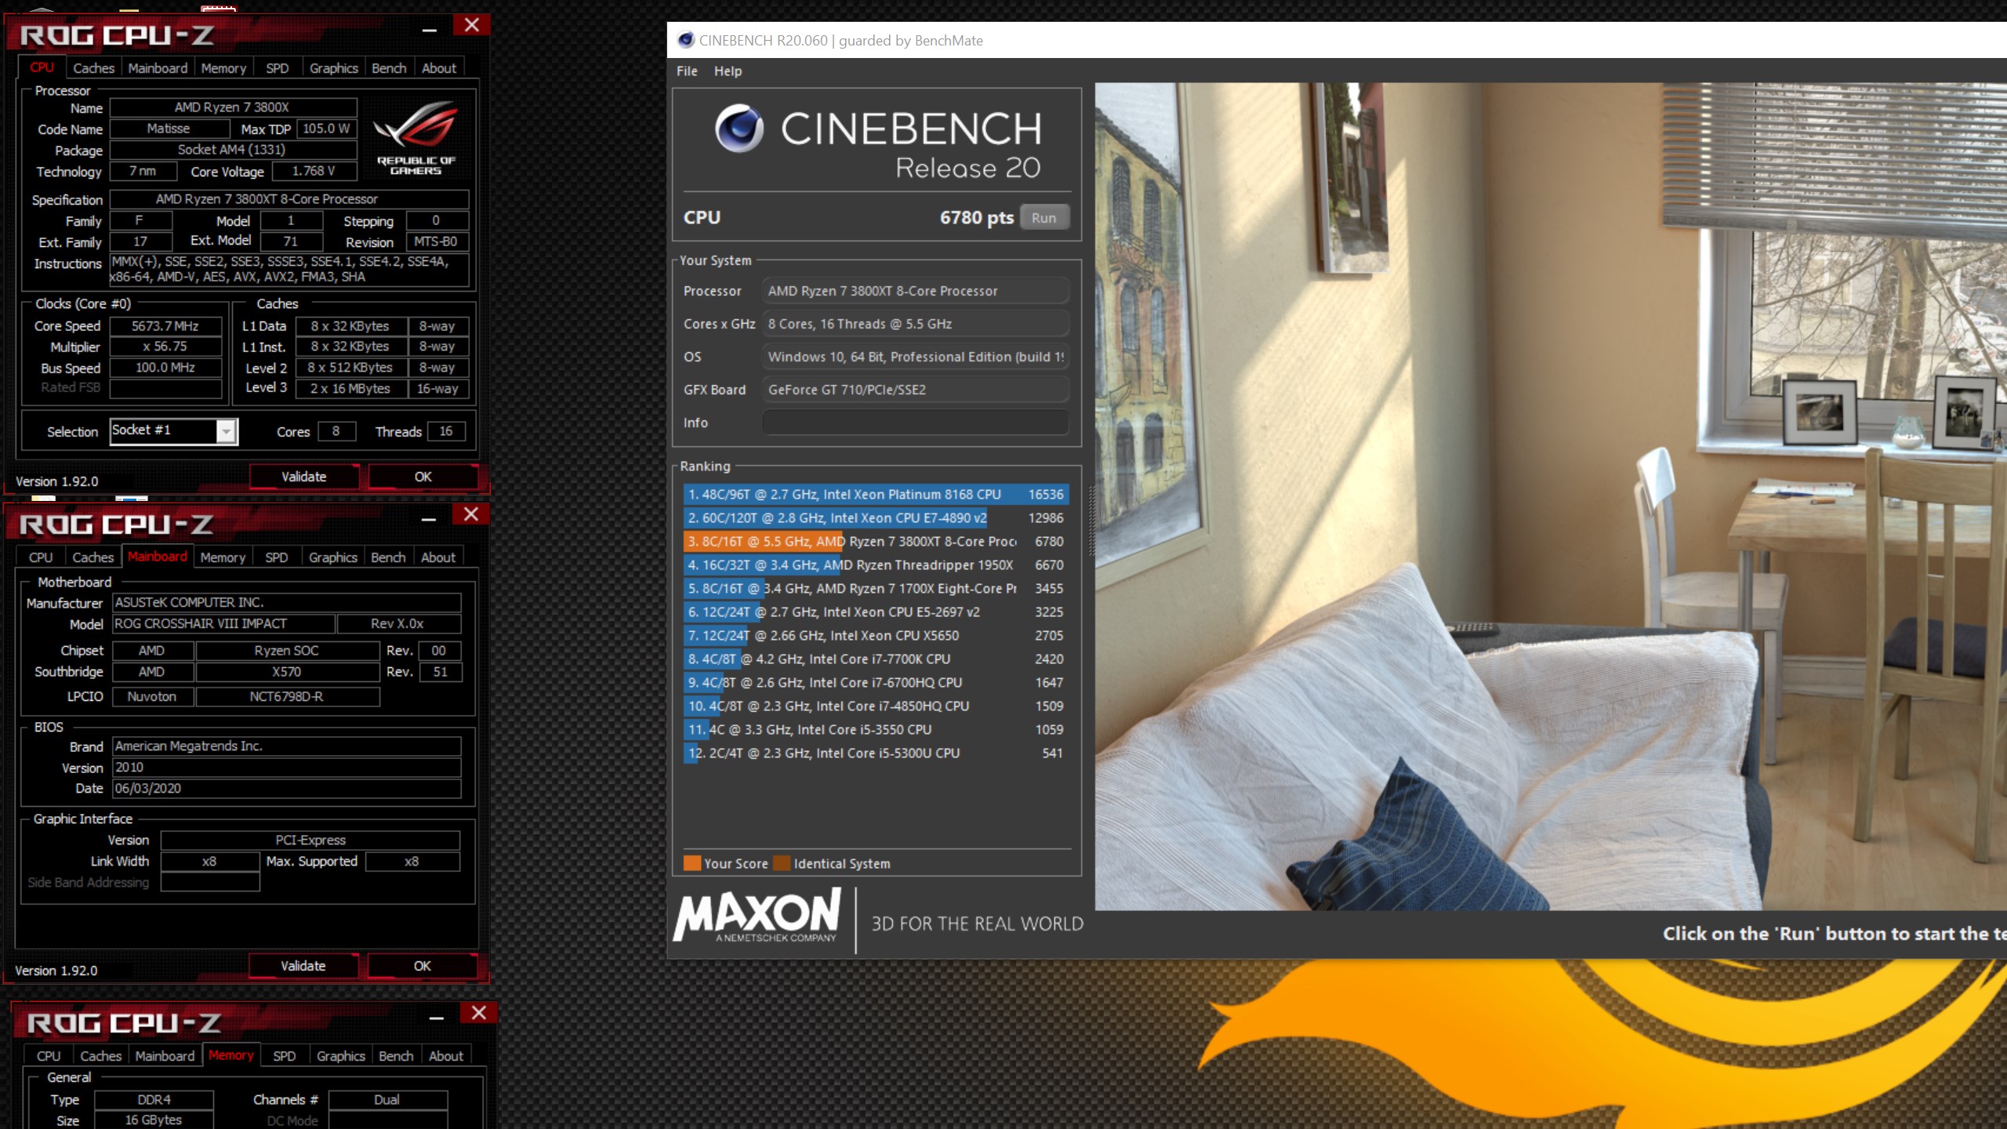Viewport: 2007px width, 1129px height.
Task: Select Graphics tab in middle CPU-Z window
Action: click(332, 557)
